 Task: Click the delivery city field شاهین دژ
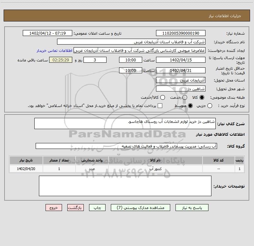pos(181,89)
